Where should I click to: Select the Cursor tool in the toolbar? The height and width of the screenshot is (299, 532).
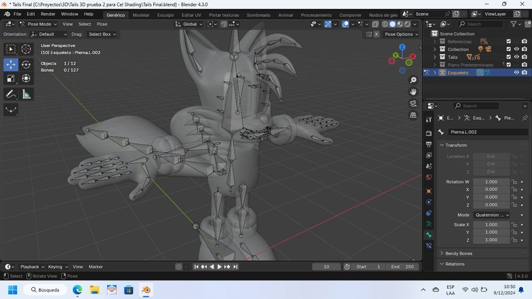coord(26,49)
